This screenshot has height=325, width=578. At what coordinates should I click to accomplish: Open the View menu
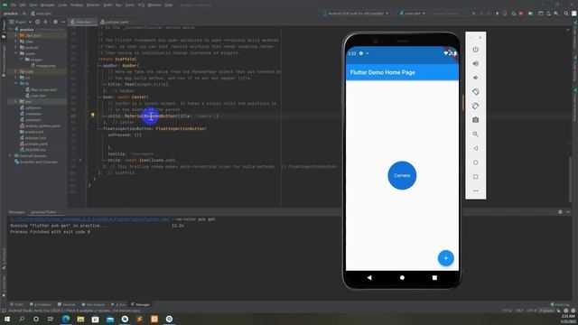click(x=33, y=5)
